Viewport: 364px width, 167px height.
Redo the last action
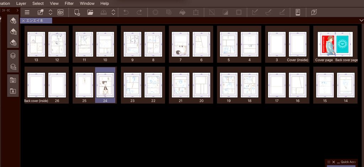pos(139,12)
